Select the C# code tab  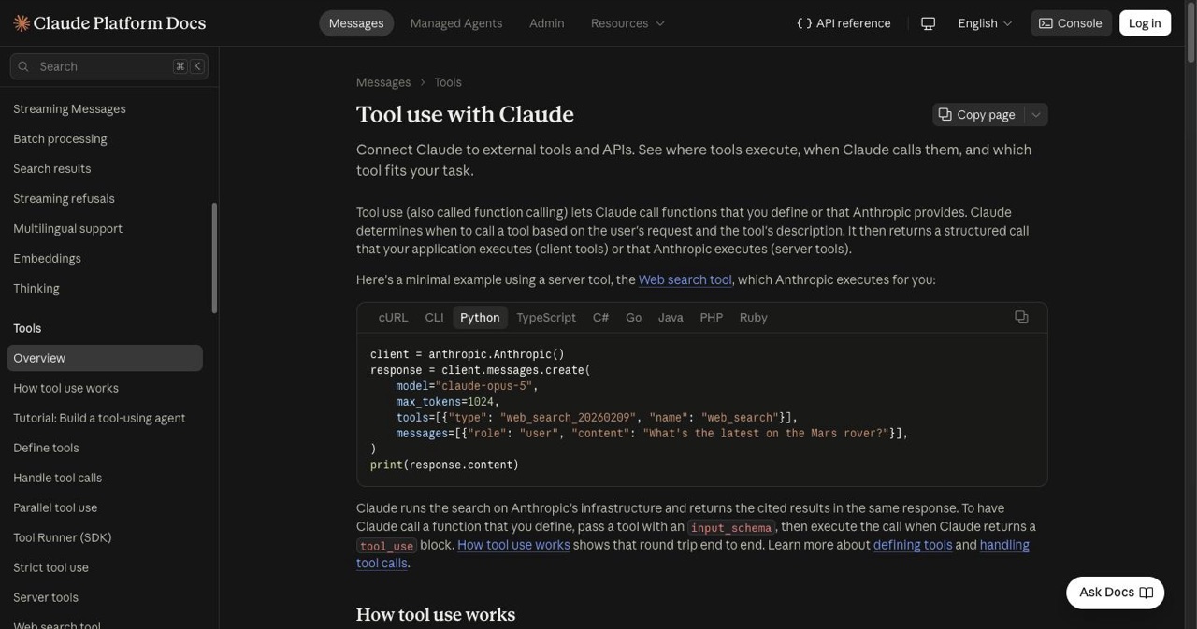600,318
